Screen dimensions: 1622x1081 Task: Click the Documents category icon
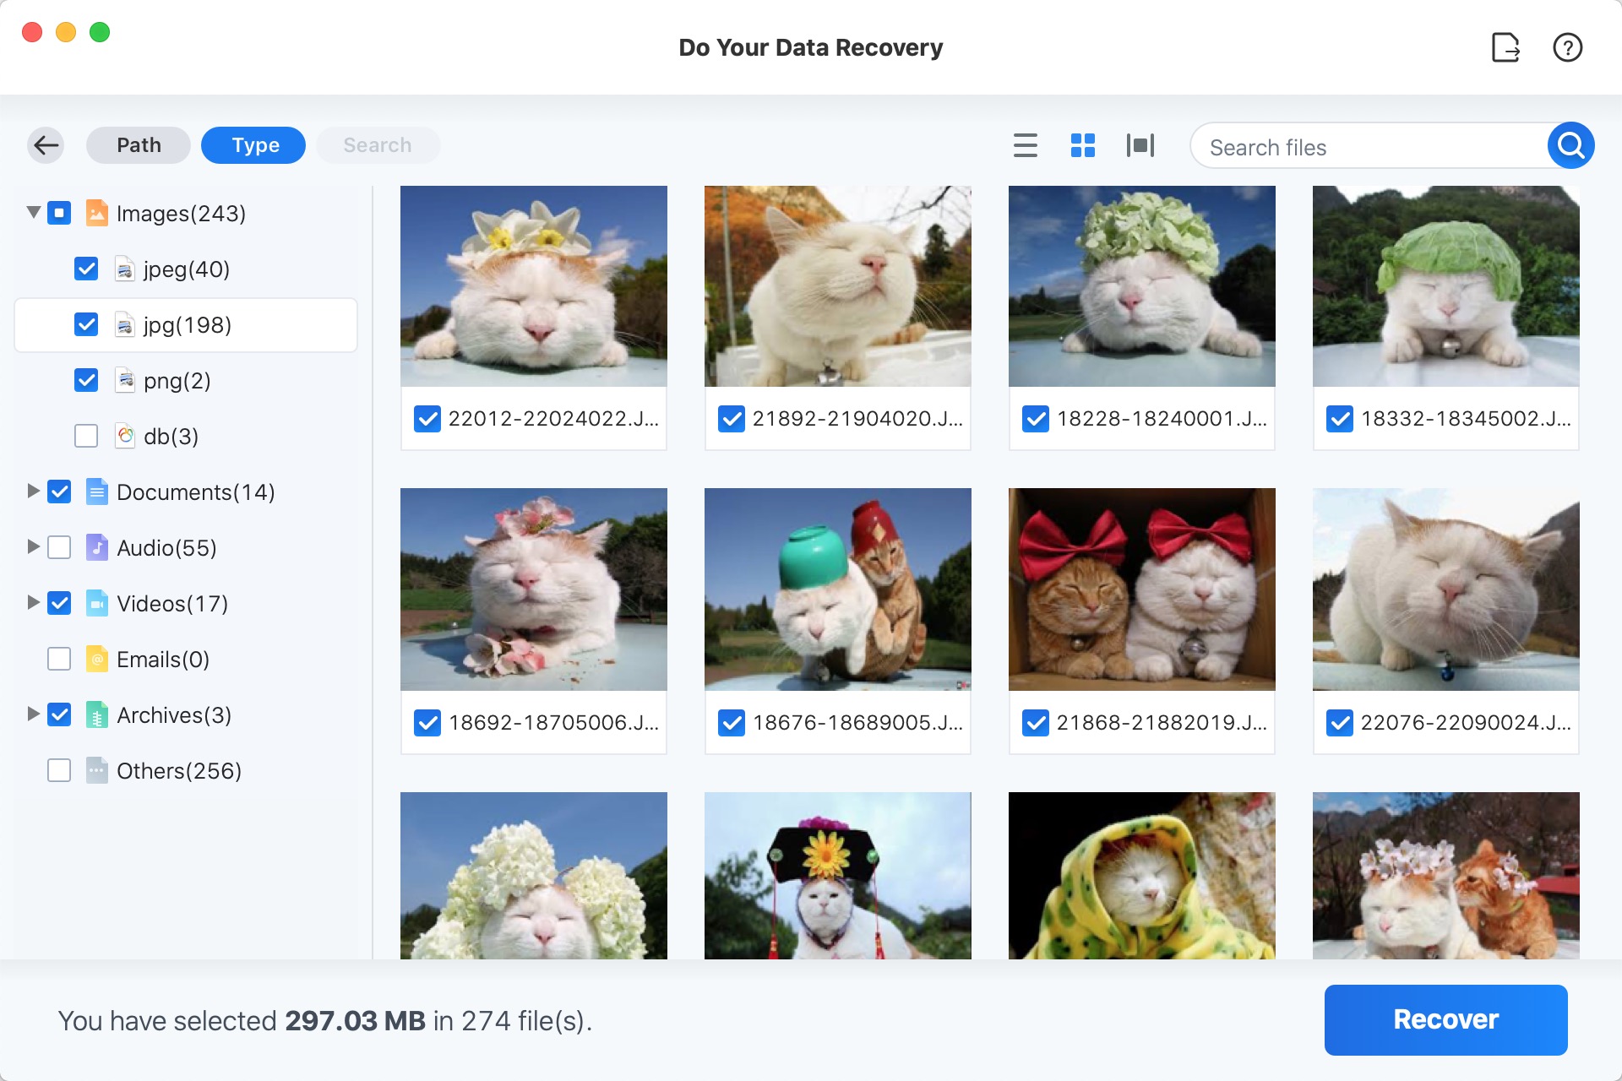pos(97,492)
